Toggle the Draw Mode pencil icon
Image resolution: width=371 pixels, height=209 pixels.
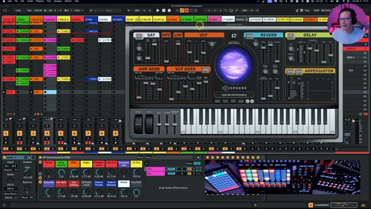coord(297,10)
